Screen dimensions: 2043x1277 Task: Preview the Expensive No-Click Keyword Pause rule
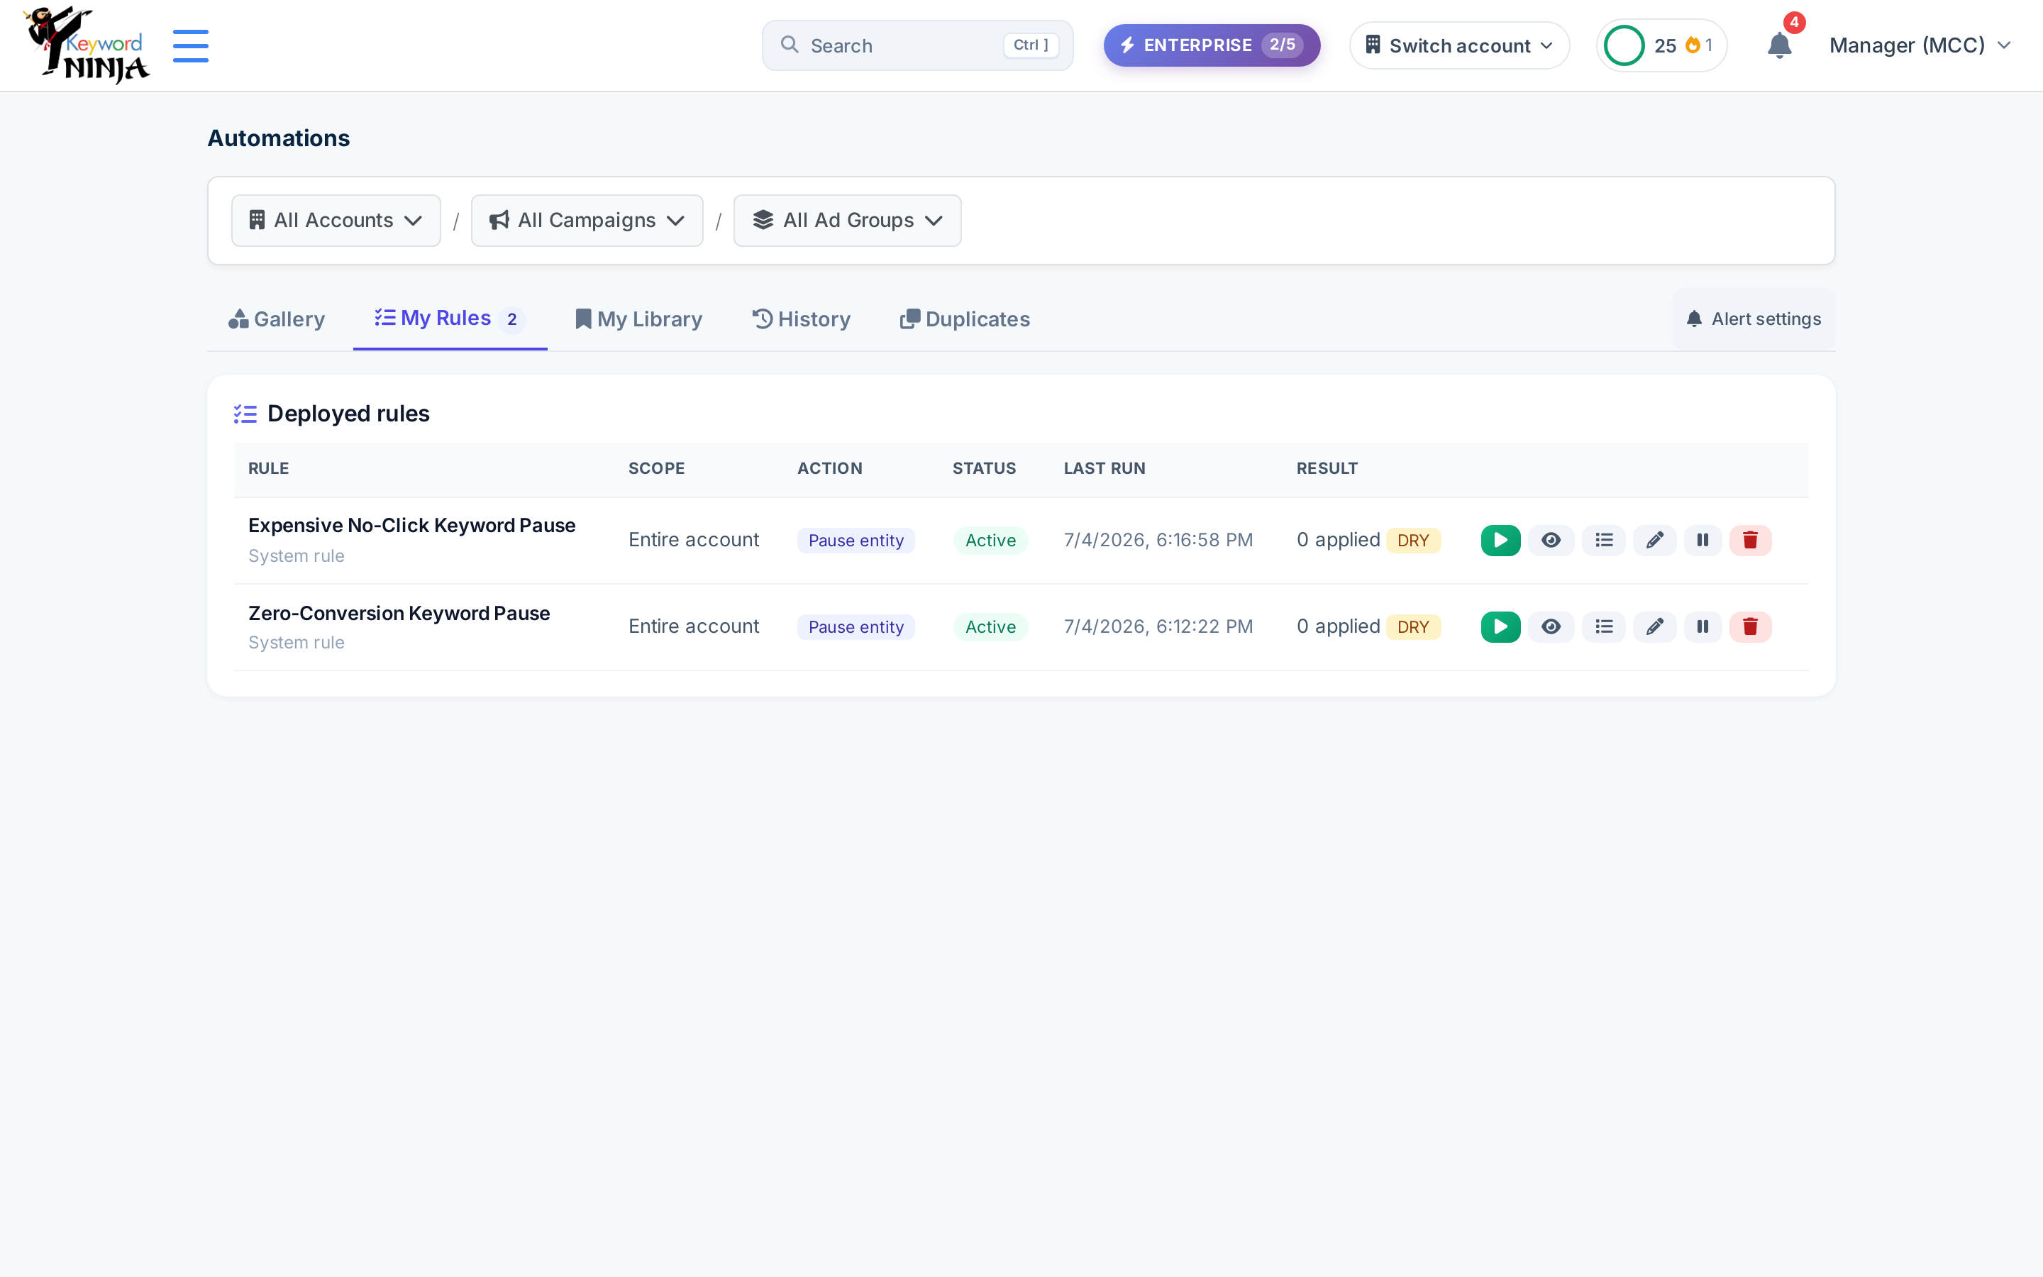1551,541
